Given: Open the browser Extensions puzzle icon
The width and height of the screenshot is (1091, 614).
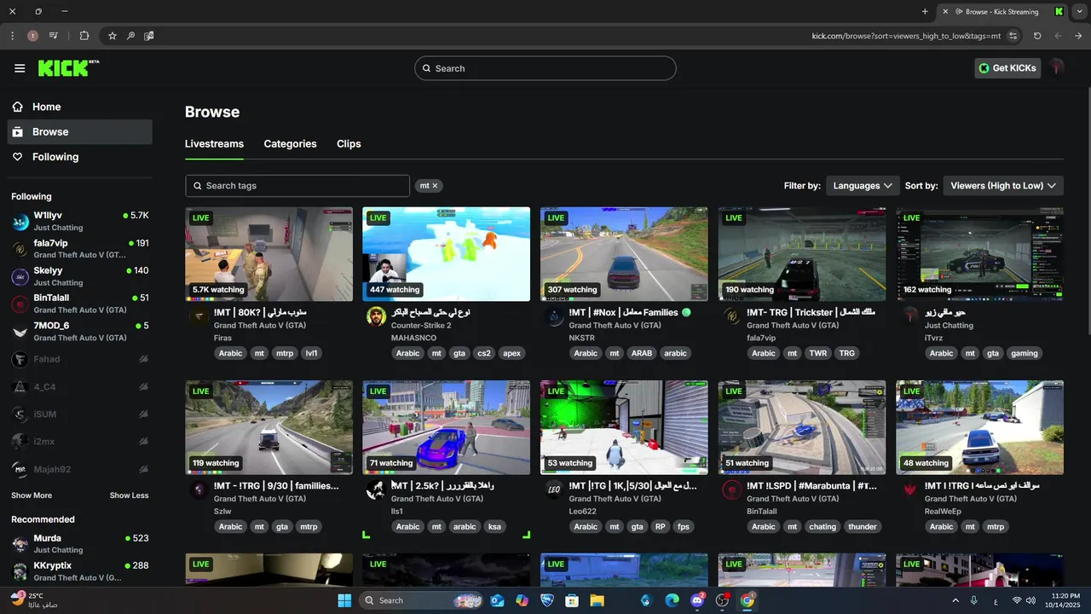Looking at the screenshot, I should [84, 36].
